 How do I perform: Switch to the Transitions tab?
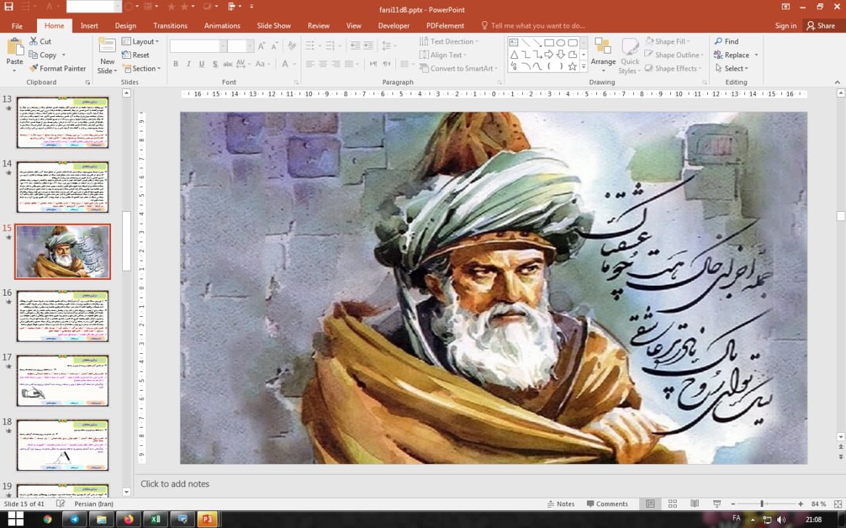[x=171, y=26]
